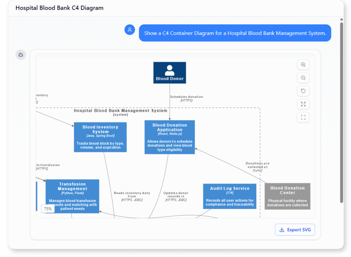This screenshot has width=351, height=257.
Task: Click the blue user avatar icon
Action: [130, 30]
